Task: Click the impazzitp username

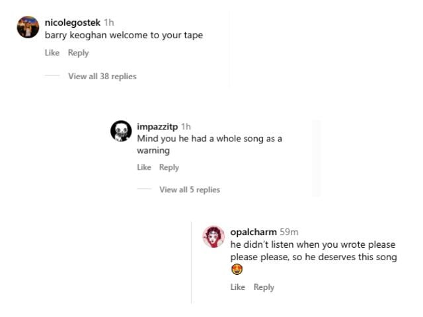Action: pyautogui.click(x=157, y=126)
